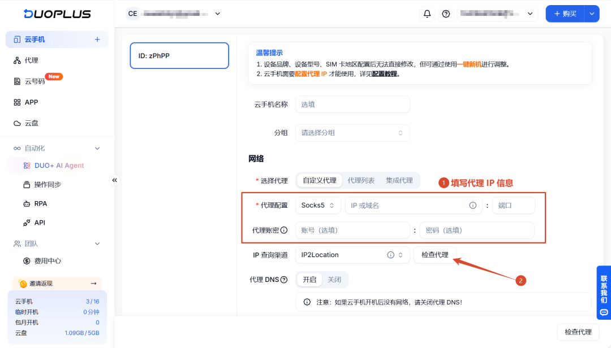Click the 一键新机 link
The image size is (611, 348).
pos(469,64)
